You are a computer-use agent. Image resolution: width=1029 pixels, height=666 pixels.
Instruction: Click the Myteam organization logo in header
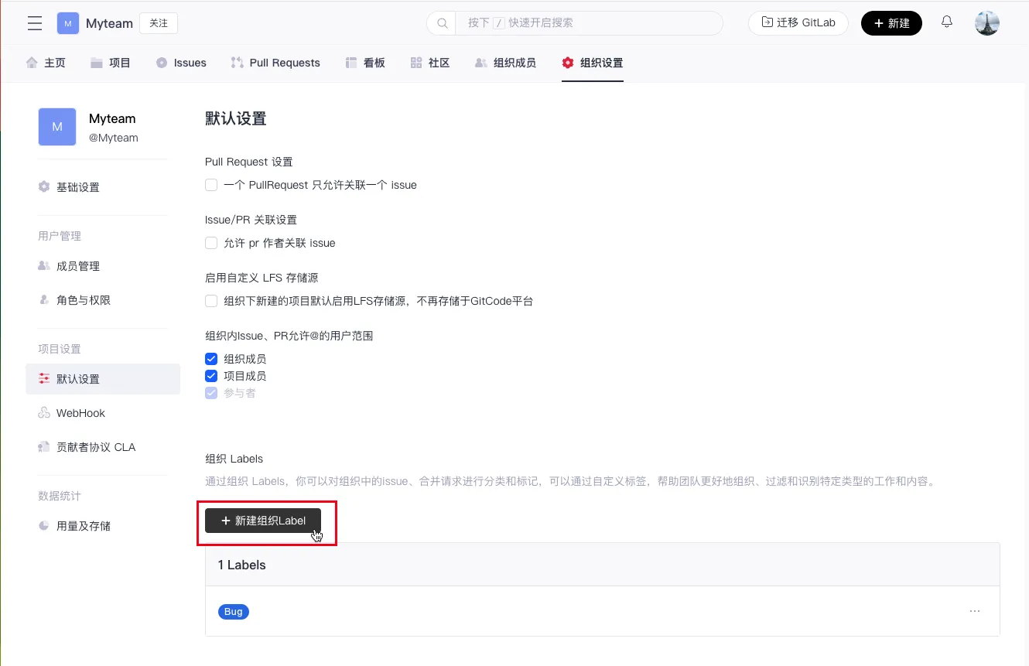pos(68,23)
